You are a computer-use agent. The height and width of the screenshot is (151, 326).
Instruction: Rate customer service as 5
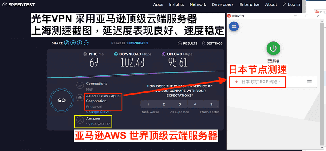pos(211,104)
